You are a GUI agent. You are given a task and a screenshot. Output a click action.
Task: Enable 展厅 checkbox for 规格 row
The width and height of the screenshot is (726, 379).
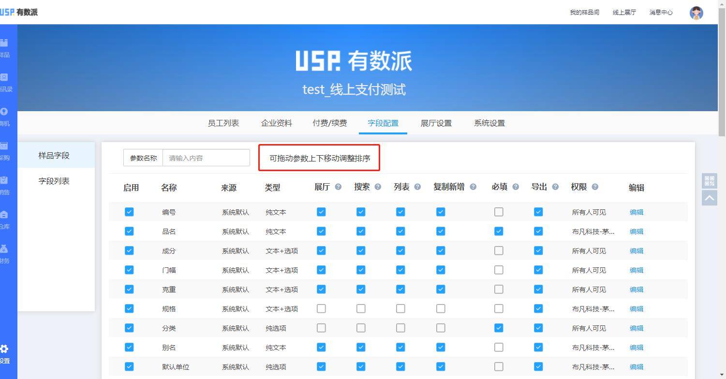321,308
